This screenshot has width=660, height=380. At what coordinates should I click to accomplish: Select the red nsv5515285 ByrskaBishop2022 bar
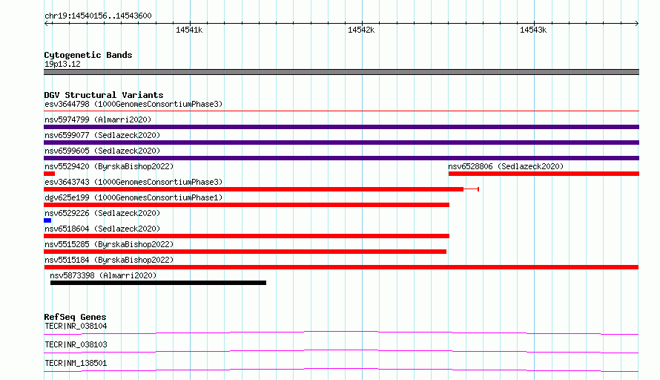click(245, 252)
